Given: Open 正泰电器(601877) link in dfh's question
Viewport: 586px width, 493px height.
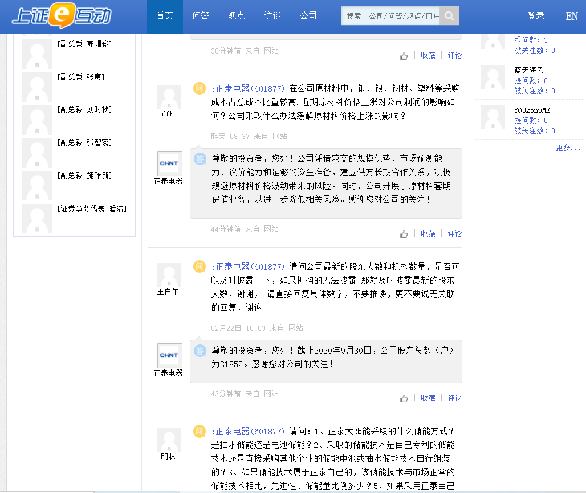Looking at the screenshot, I should click(x=248, y=89).
